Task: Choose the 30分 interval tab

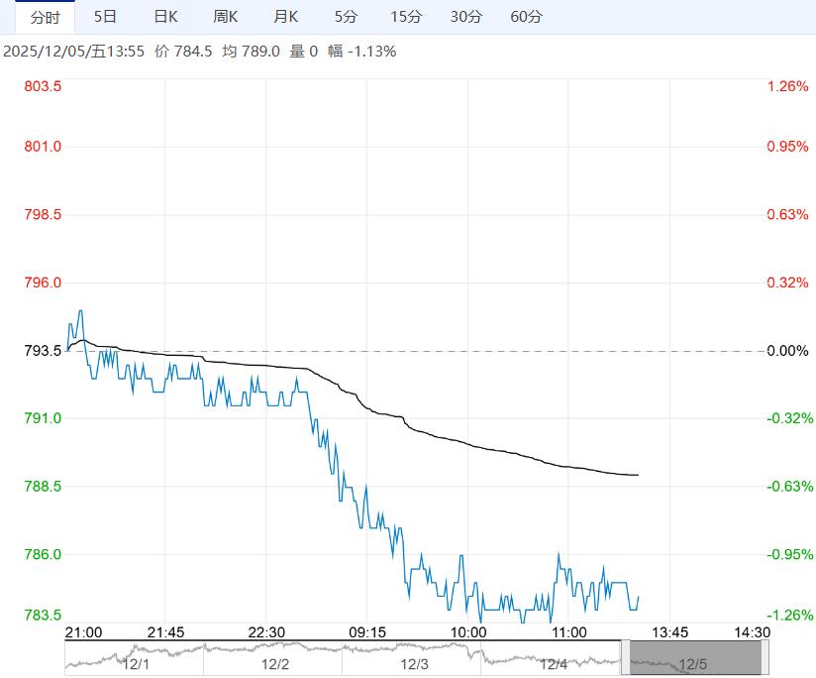Action: pyautogui.click(x=465, y=17)
